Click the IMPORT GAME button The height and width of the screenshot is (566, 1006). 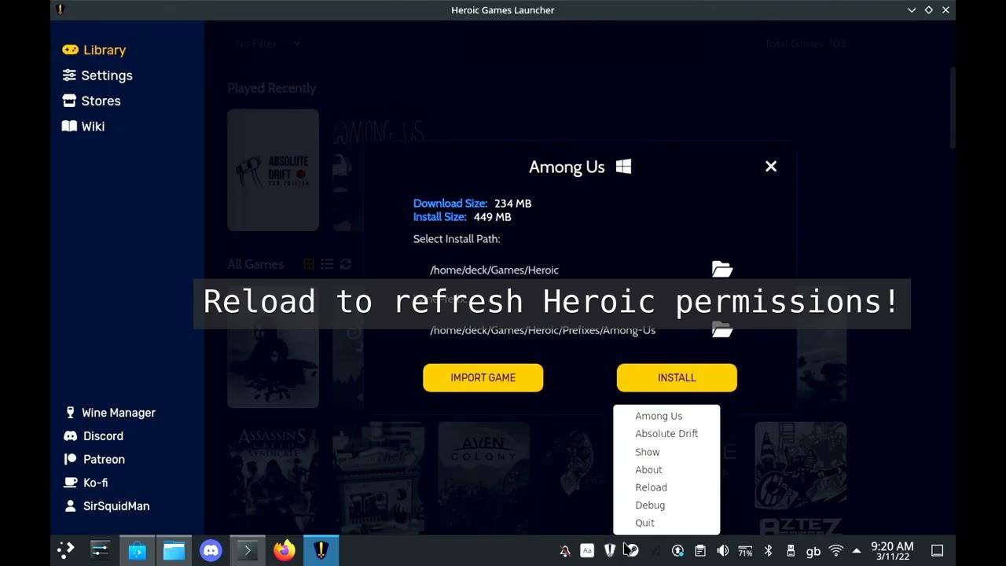click(x=483, y=377)
